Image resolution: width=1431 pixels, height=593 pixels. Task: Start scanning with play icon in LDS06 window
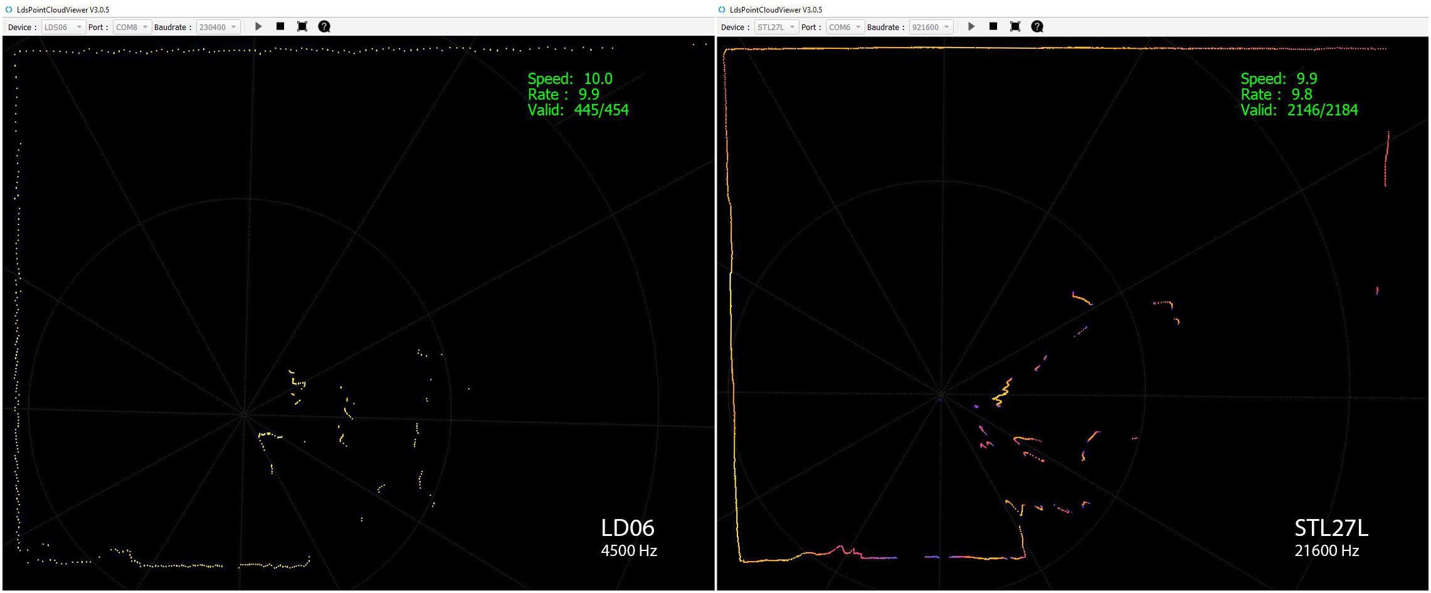tap(258, 26)
